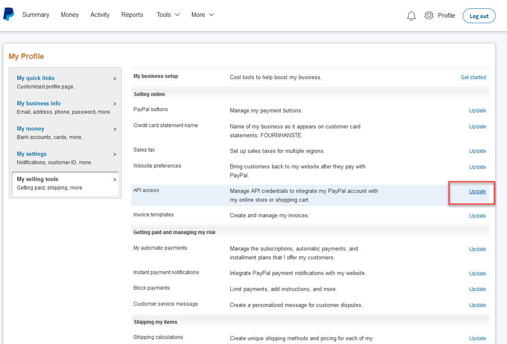Click the PayPal logo icon
This screenshot has height=344, width=507.
[x=8, y=14]
